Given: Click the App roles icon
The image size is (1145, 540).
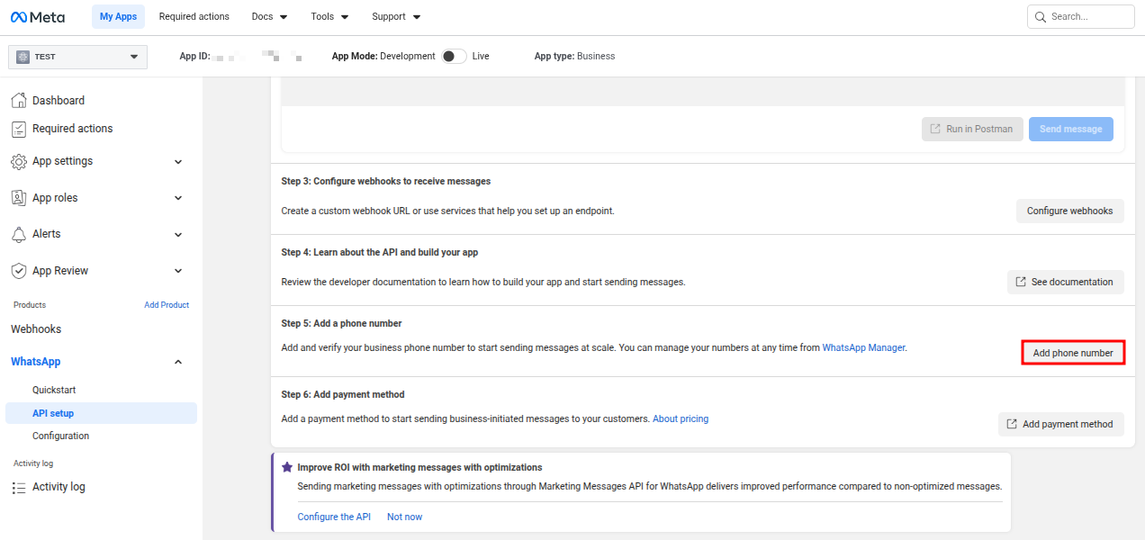Looking at the screenshot, I should click(x=18, y=198).
